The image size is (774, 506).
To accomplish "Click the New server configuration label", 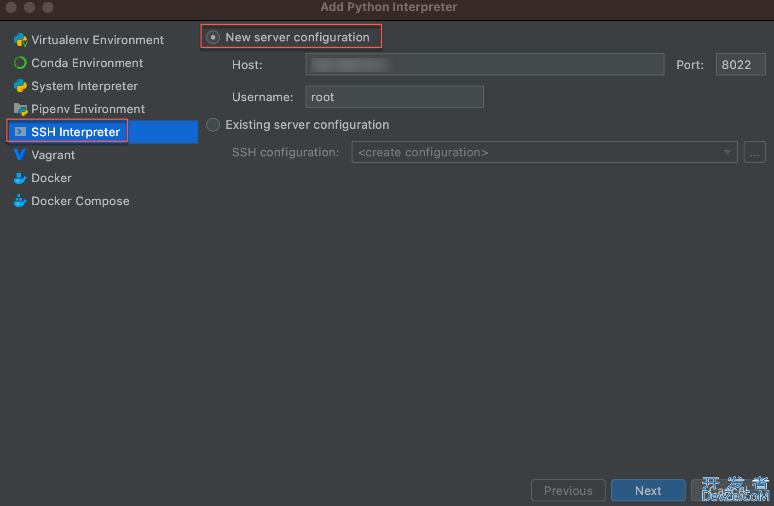I will coord(297,37).
